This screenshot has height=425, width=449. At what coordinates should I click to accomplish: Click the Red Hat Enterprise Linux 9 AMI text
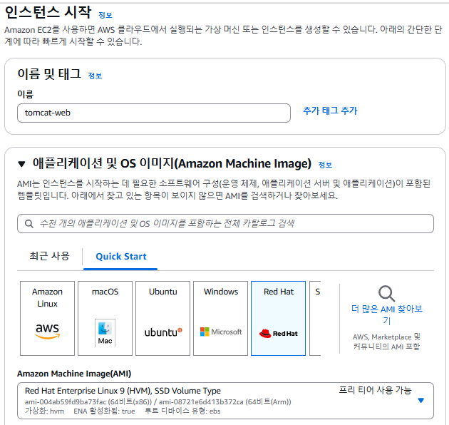pos(123,391)
